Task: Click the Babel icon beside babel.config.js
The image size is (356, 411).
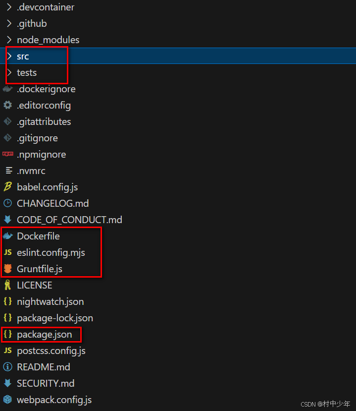Action: pyautogui.click(x=7, y=186)
